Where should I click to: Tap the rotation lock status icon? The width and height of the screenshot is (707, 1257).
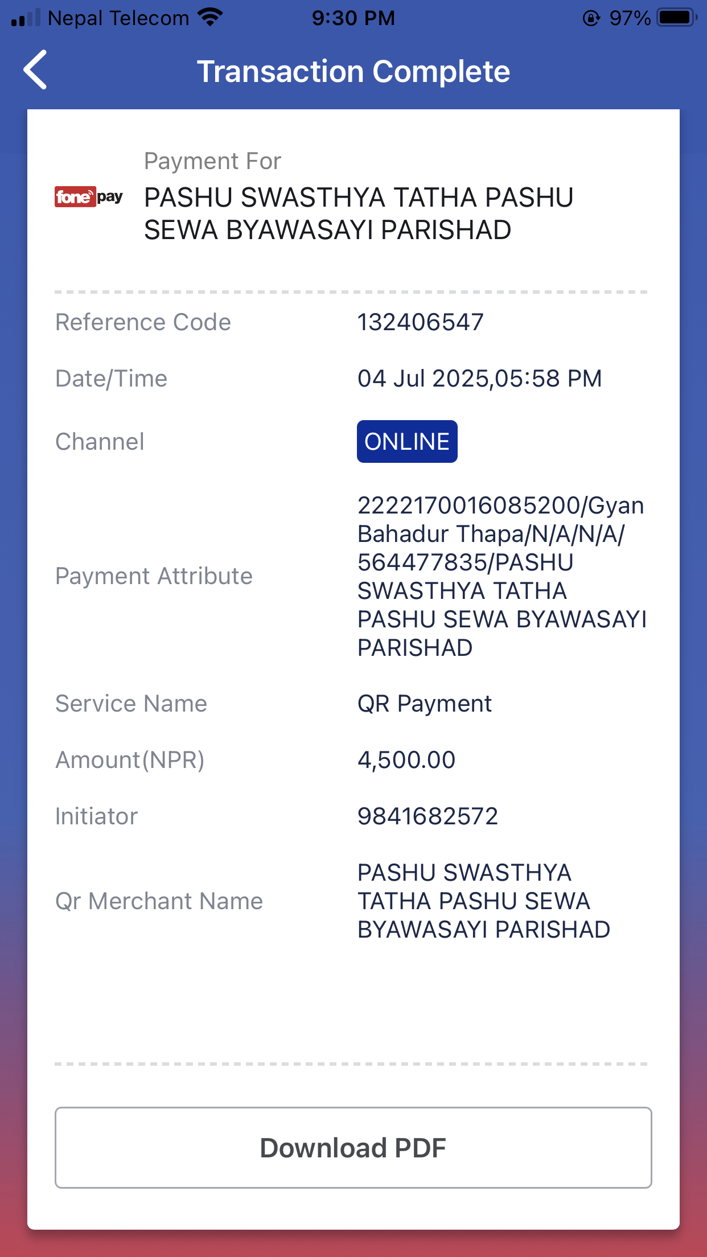(x=591, y=18)
